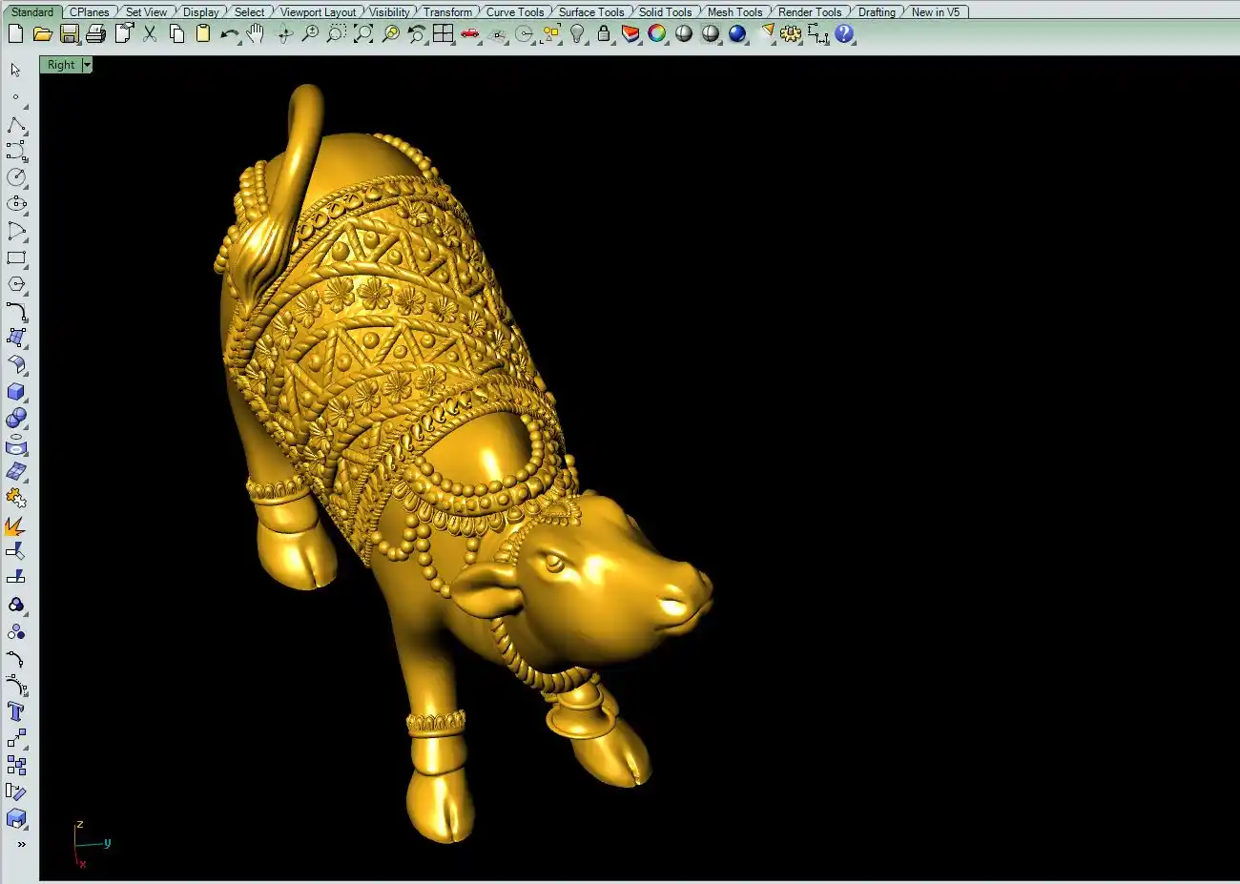Image resolution: width=1240 pixels, height=884 pixels.
Task: Click the Zoom Extents icon
Action: pos(363,34)
